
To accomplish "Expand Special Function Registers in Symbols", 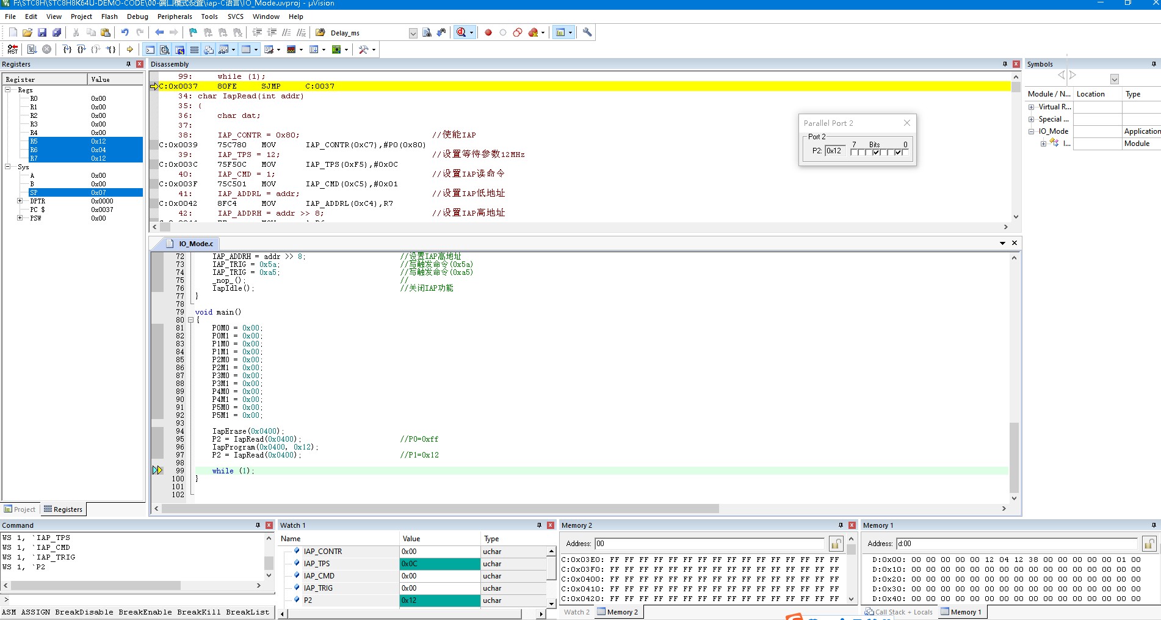I will tap(1031, 119).
